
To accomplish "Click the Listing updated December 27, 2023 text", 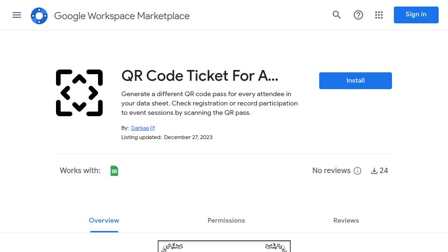I will pyautogui.click(x=167, y=137).
